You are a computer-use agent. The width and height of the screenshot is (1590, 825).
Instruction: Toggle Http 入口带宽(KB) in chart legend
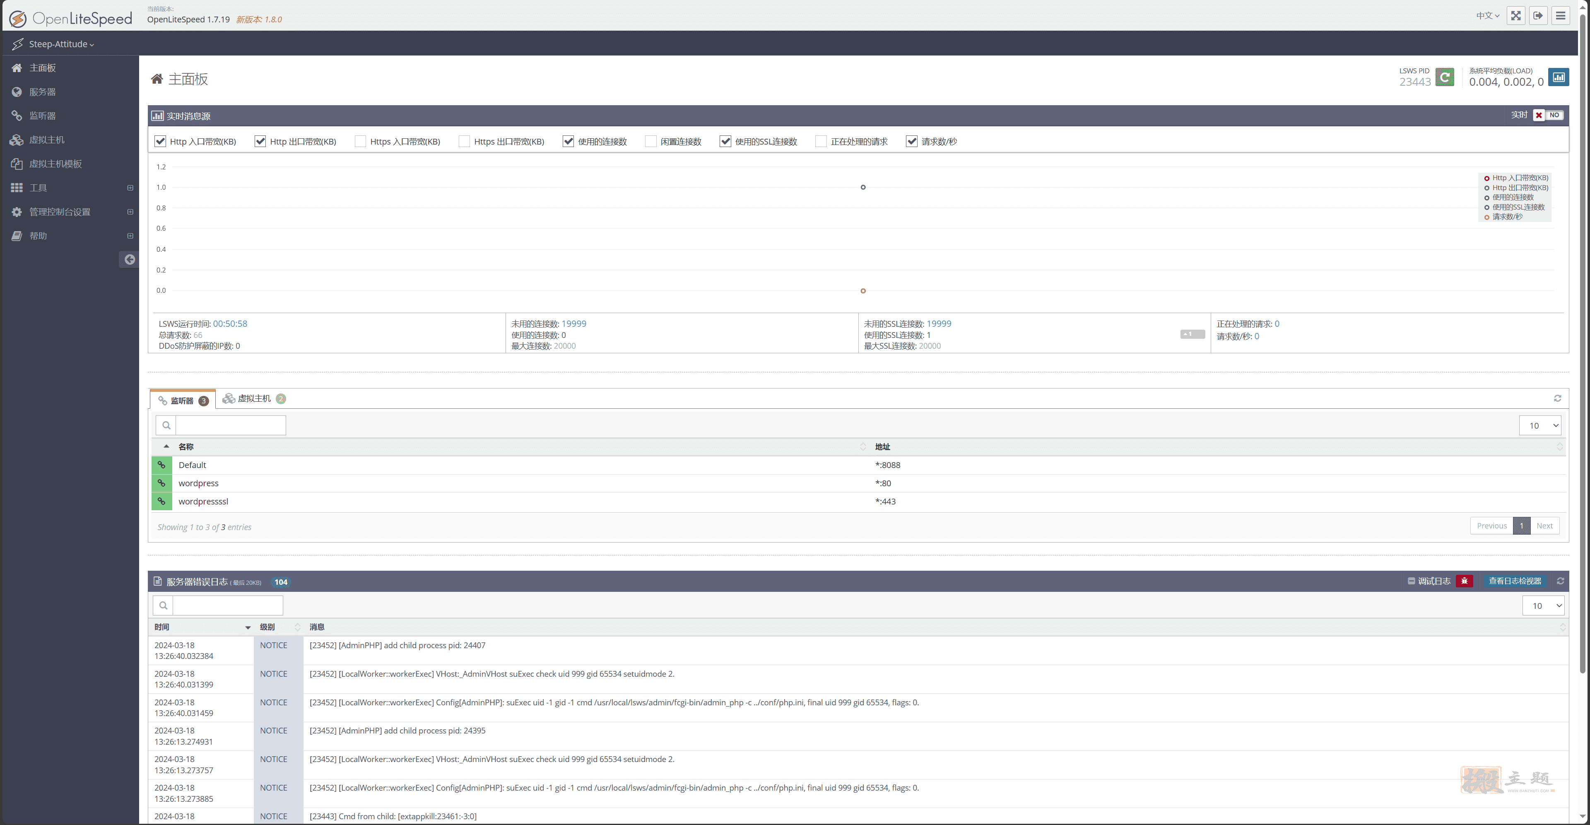point(1516,178)
